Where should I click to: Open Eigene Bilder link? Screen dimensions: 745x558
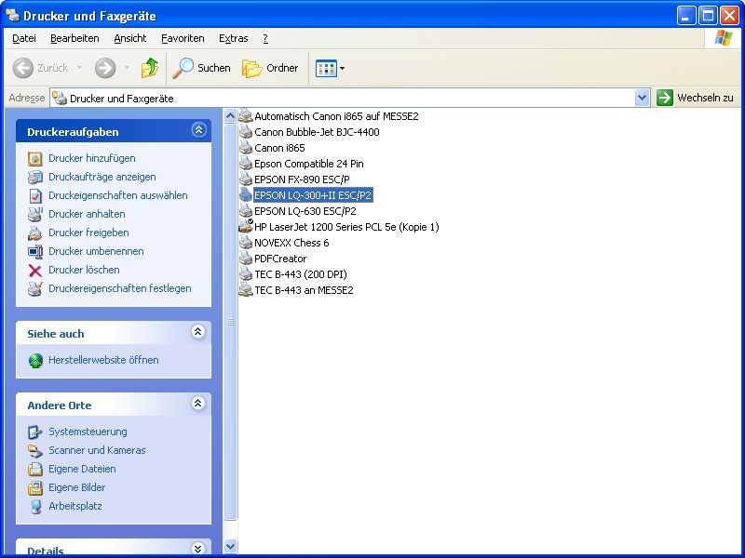tap(77, 487)
